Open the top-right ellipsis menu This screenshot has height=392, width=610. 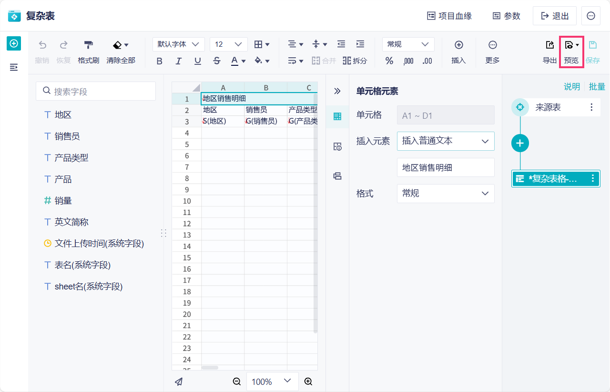coord(591,16)
